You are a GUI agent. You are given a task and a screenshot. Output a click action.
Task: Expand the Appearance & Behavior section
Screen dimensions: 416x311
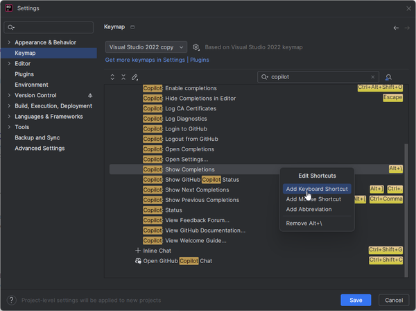9,42
